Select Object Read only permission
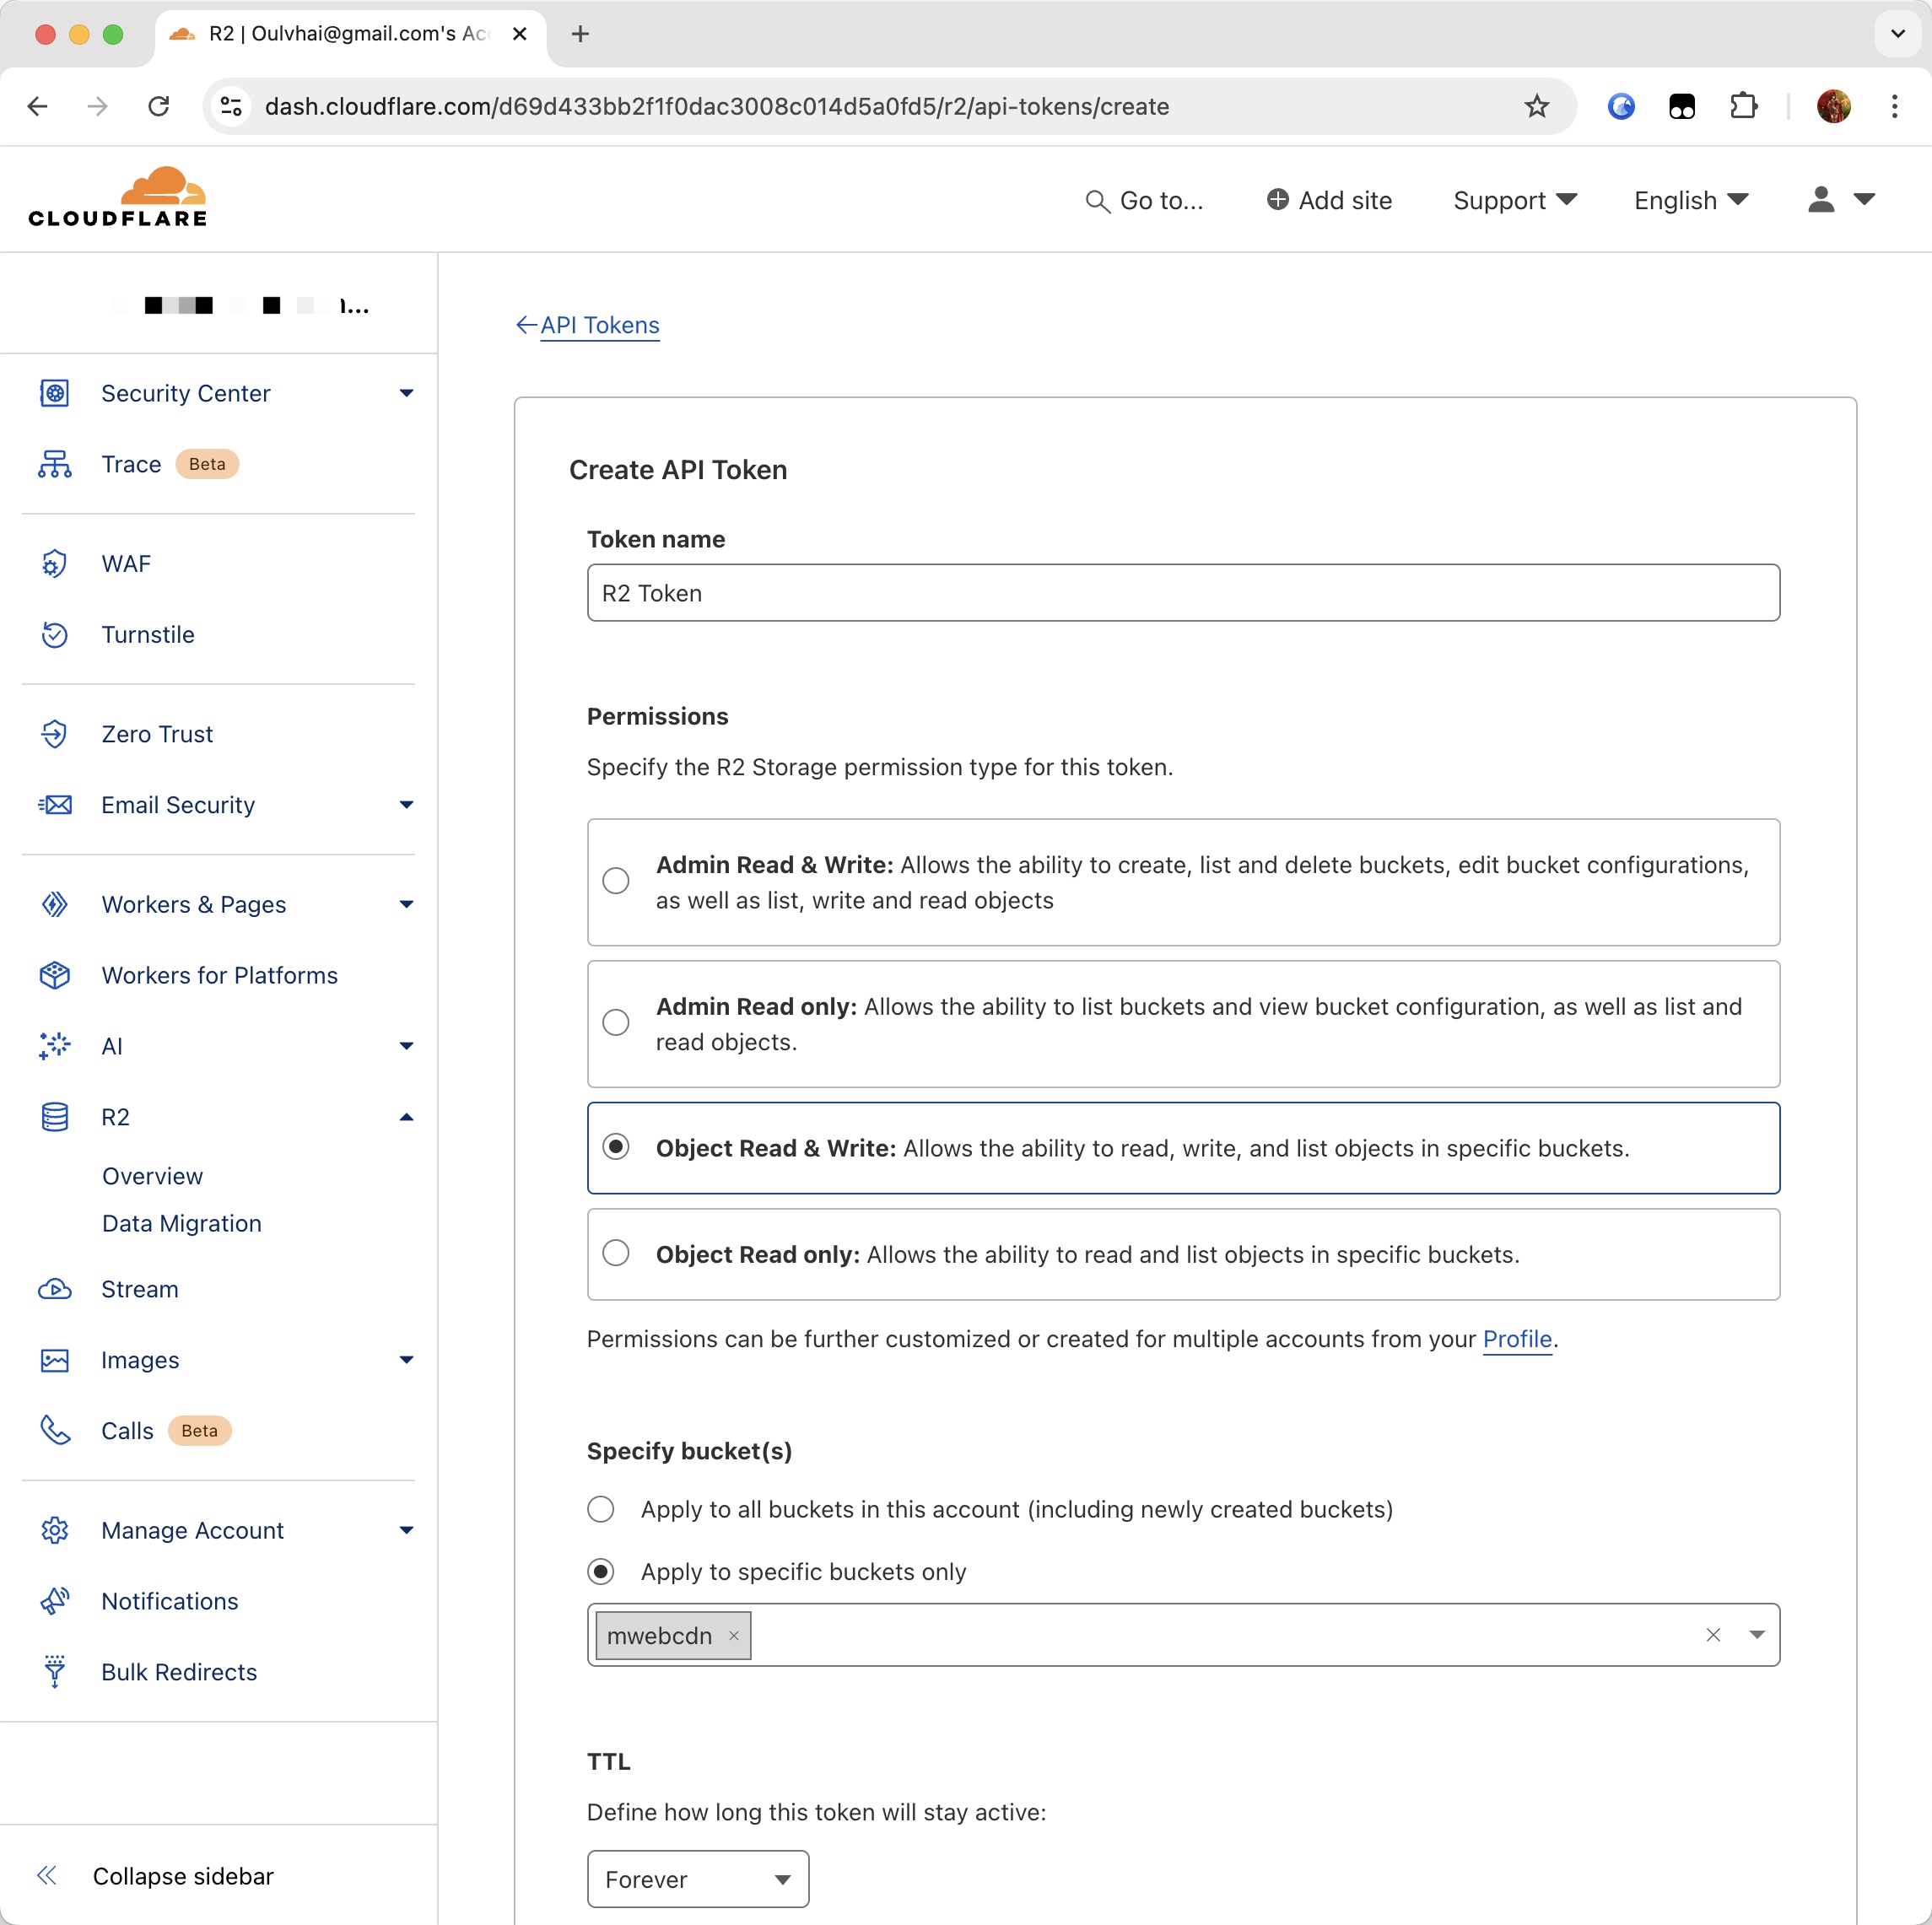 tap(616, 1253)
